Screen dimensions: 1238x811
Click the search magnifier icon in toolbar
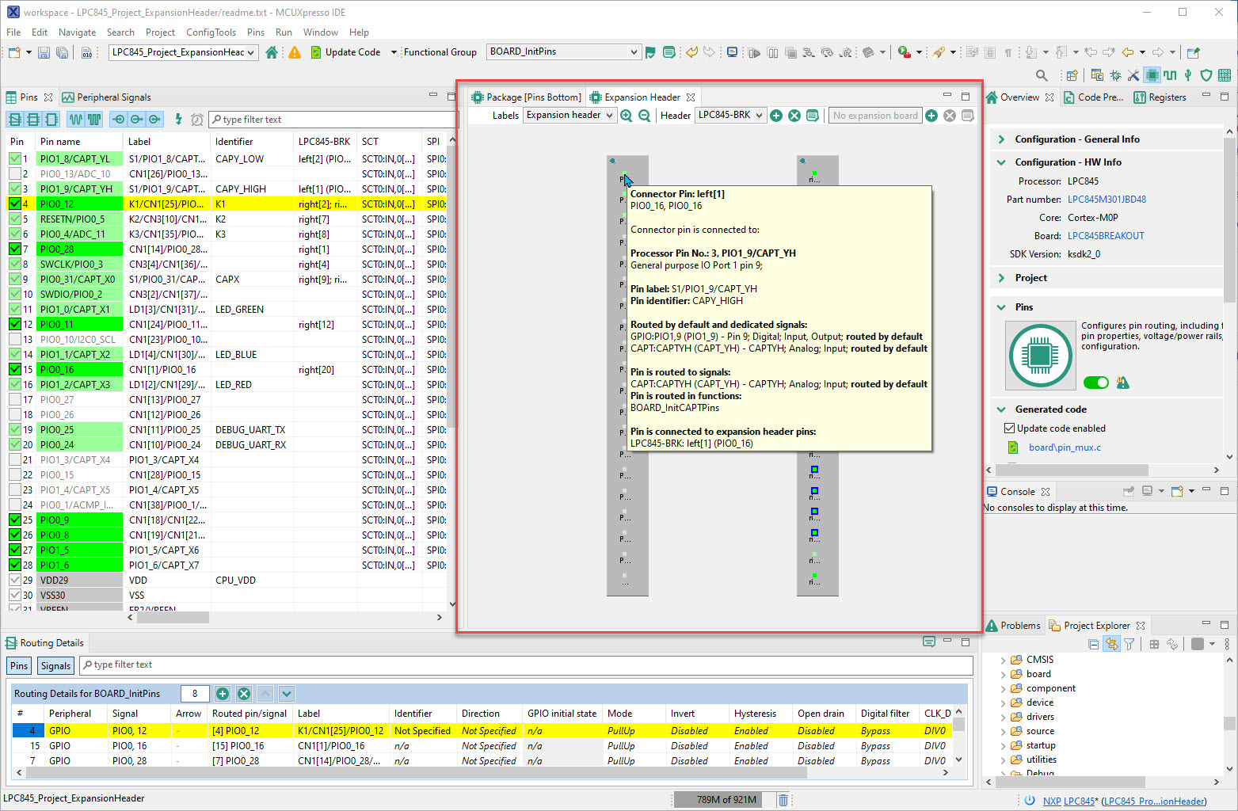[x=1042, y=75]
